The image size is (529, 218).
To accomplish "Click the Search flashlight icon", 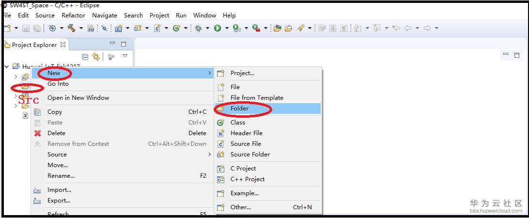I will pos(300,29).
